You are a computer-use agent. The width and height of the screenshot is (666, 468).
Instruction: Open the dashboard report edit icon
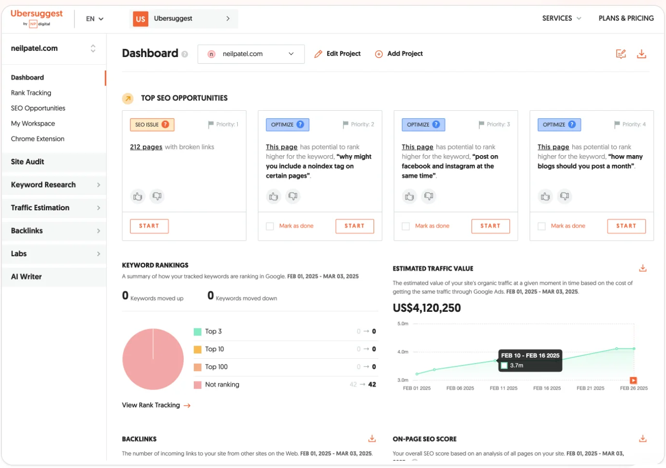click(x=621, y=54)
